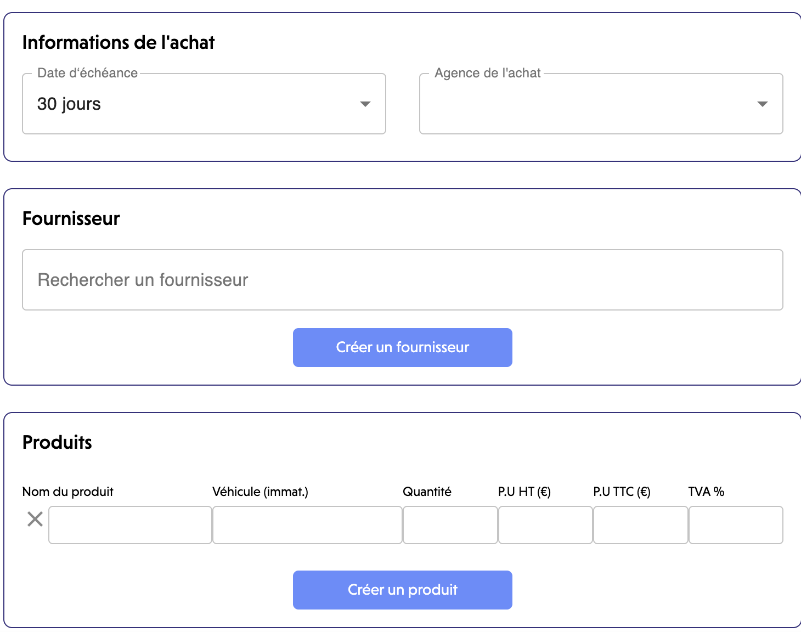Click the Informations de l'achat heading

click(x=119, y=43)
